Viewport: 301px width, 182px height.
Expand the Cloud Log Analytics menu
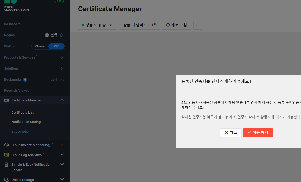[x=62, y=155]
